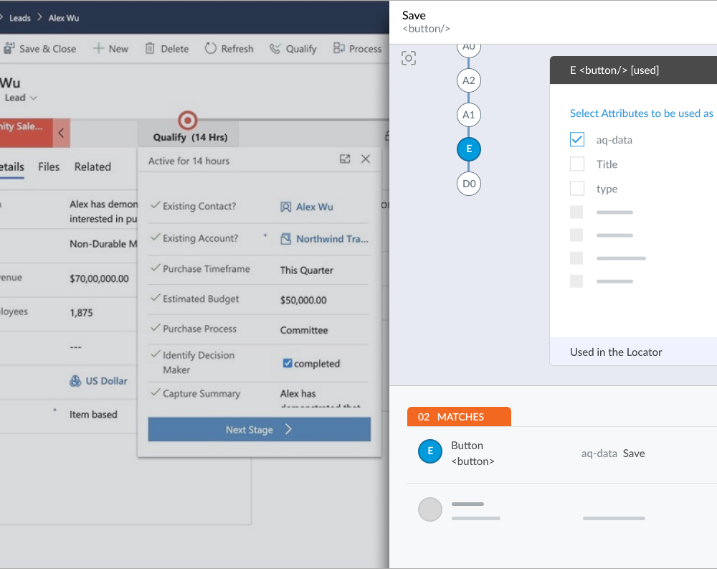Click the Process toolbar icon
717x569 pixels.
pos(339,49)
